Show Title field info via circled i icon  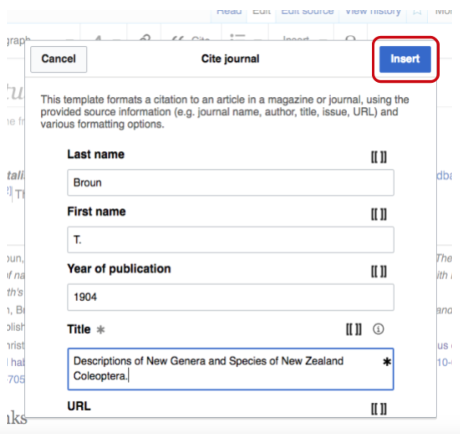[378, 329]
